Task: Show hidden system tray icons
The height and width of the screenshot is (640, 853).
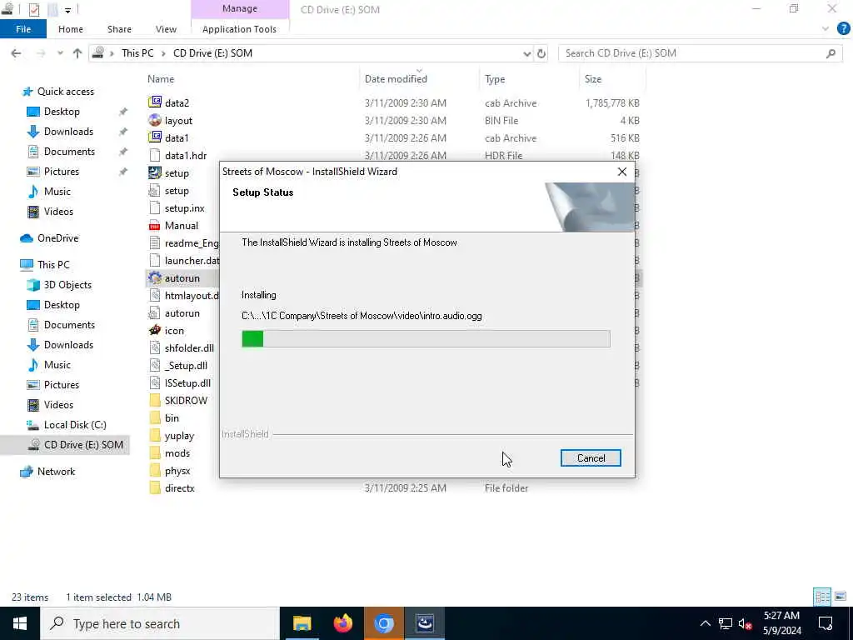Action: pos(705,623)
